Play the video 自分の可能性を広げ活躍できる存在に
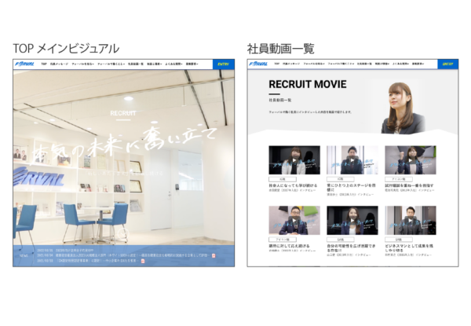Screen dimensions: 471x326 (x=352, y=220)
